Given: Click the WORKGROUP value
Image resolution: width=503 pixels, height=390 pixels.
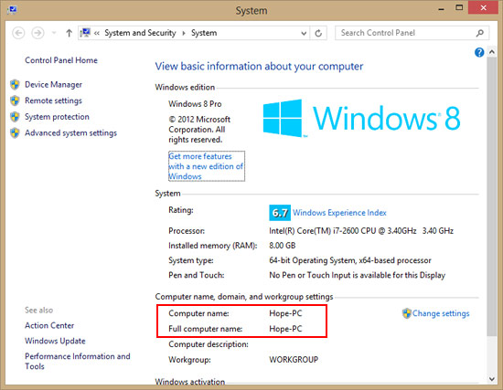Looking at the screenshot, I should [294, 360].
